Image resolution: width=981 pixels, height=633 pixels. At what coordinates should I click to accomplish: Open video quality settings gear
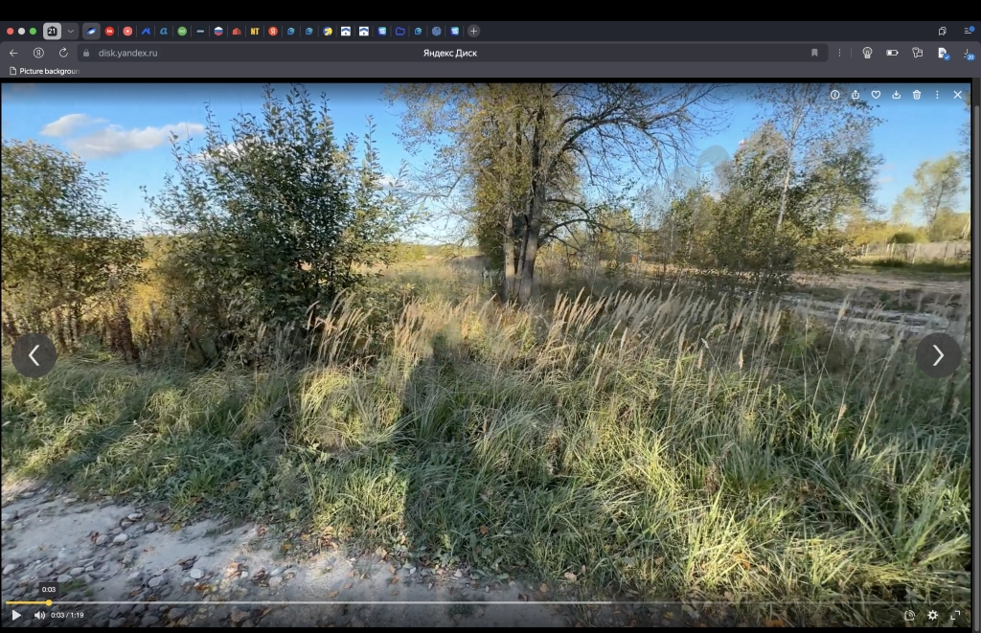932,615
